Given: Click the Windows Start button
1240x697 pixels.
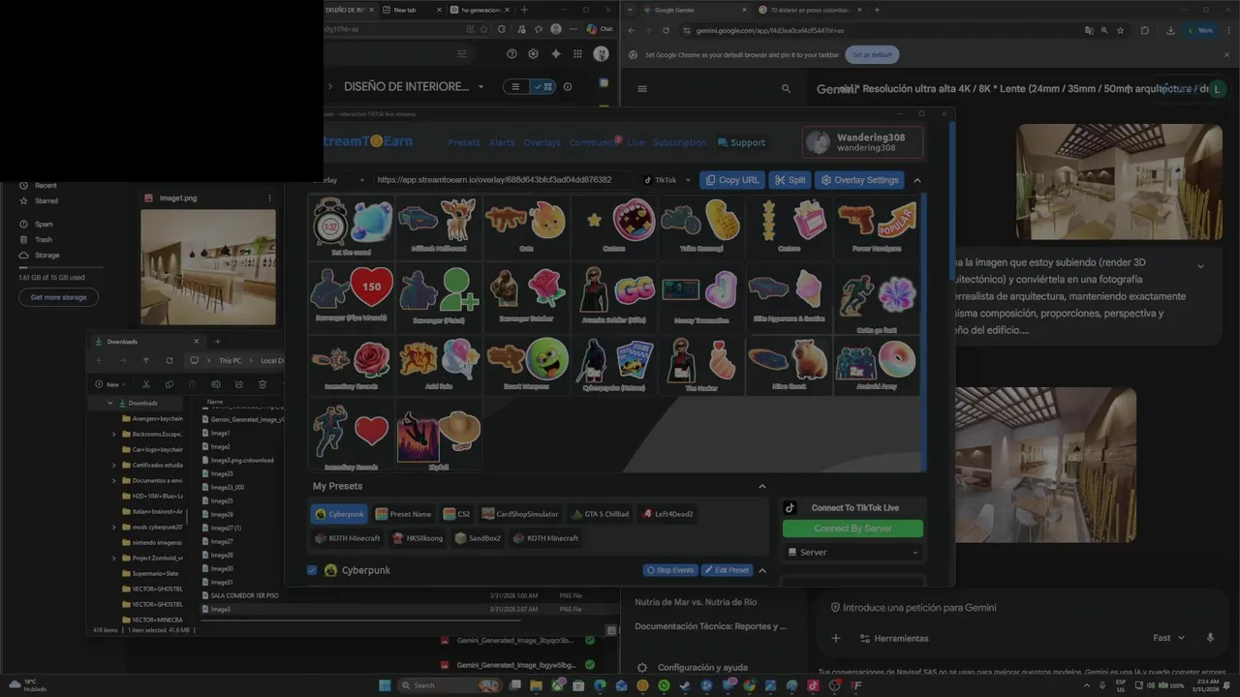Looking at the screenshot, I should coord(385,685).
